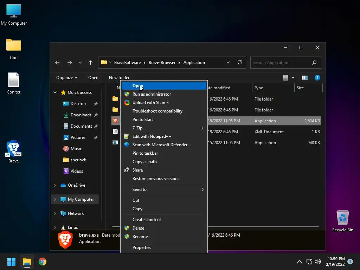Open Downloads in Quick access
This screenshot has width=360, height=270.
[x=81, y=115]
